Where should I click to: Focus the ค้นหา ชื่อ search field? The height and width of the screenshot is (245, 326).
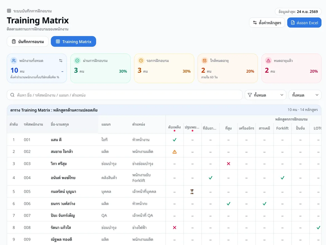[x=124, y=95]
